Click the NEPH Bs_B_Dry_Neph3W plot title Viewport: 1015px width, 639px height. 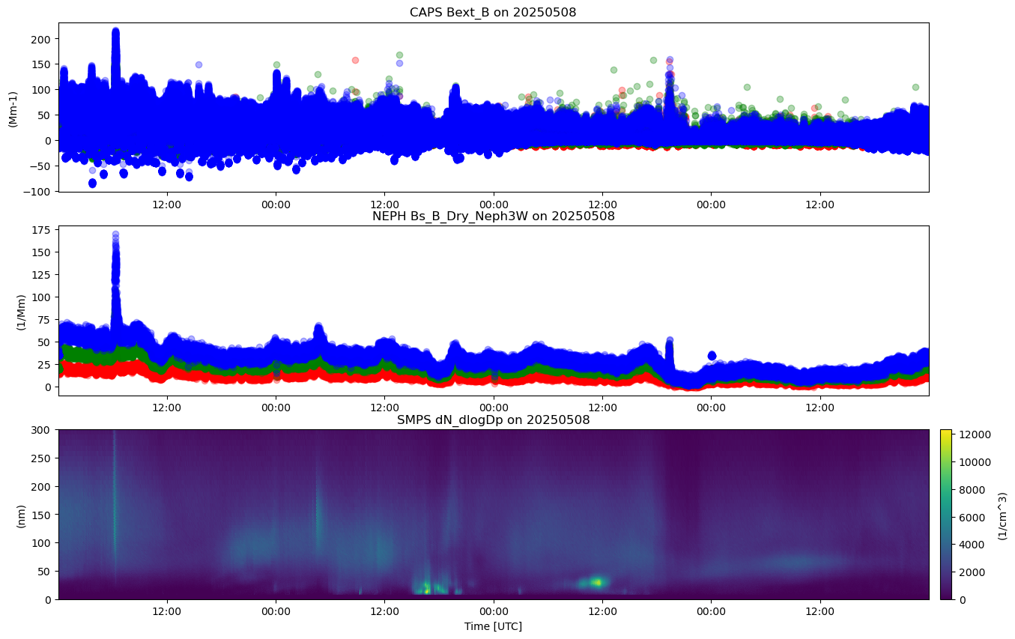tap(493, 216)
